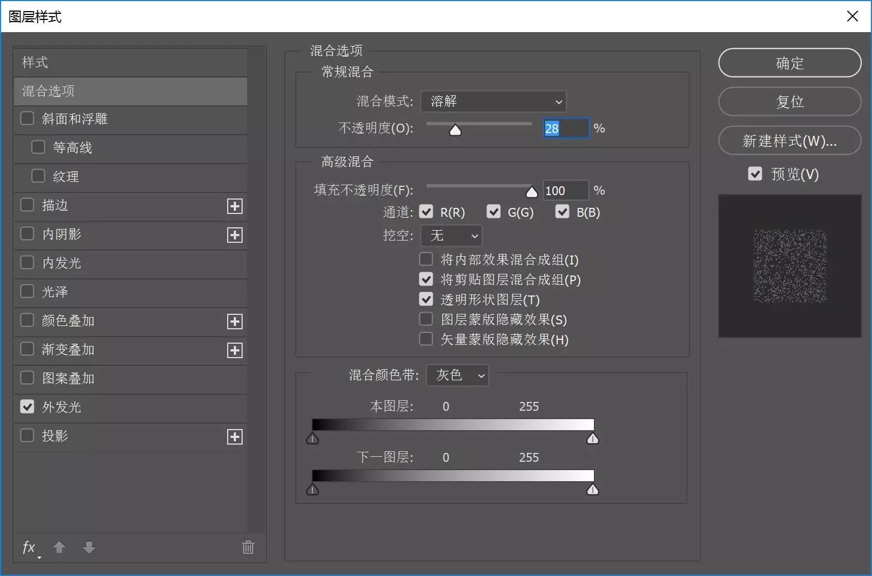Enable the 斜面和浮雕 checkbox
The height and width of the screenshot is (576, 872).
(27, 118)
